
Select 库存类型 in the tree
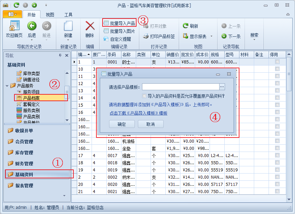click(x=28, y=73)
